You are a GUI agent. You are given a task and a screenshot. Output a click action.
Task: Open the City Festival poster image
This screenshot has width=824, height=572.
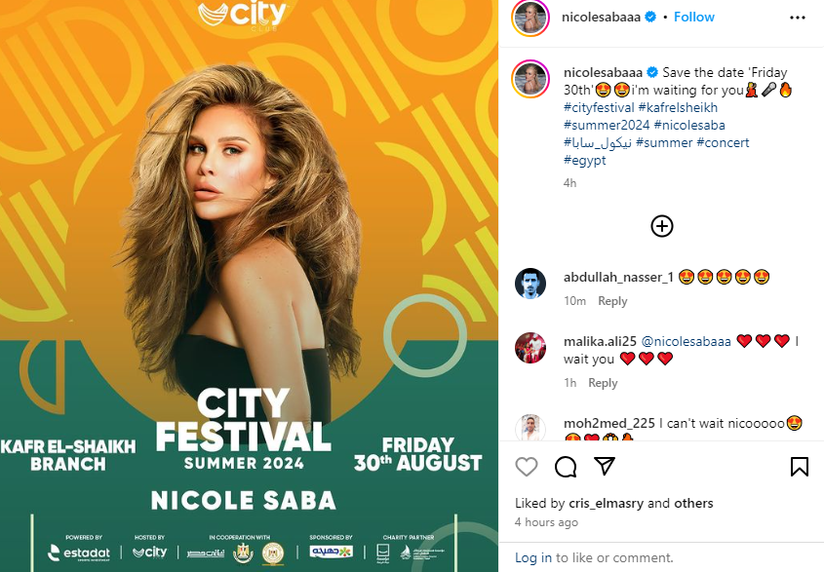(249, 286)
